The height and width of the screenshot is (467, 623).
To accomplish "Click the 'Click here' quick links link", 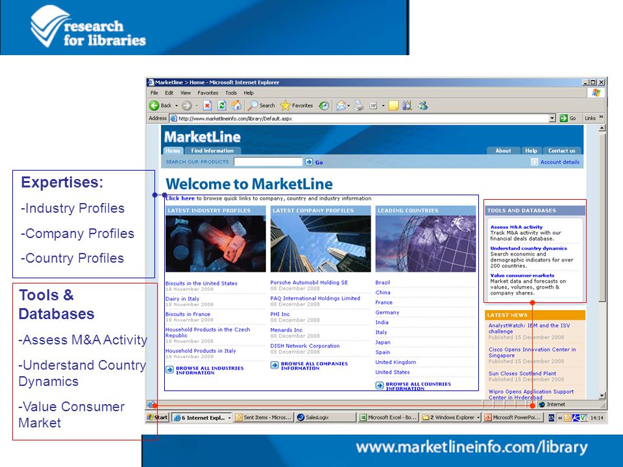I will point(180,198).
